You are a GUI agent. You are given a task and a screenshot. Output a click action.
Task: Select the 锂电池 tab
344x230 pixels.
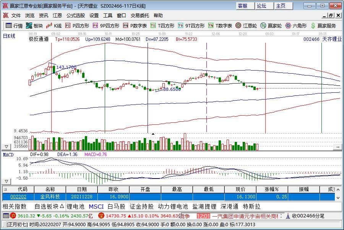click(75, 206)
